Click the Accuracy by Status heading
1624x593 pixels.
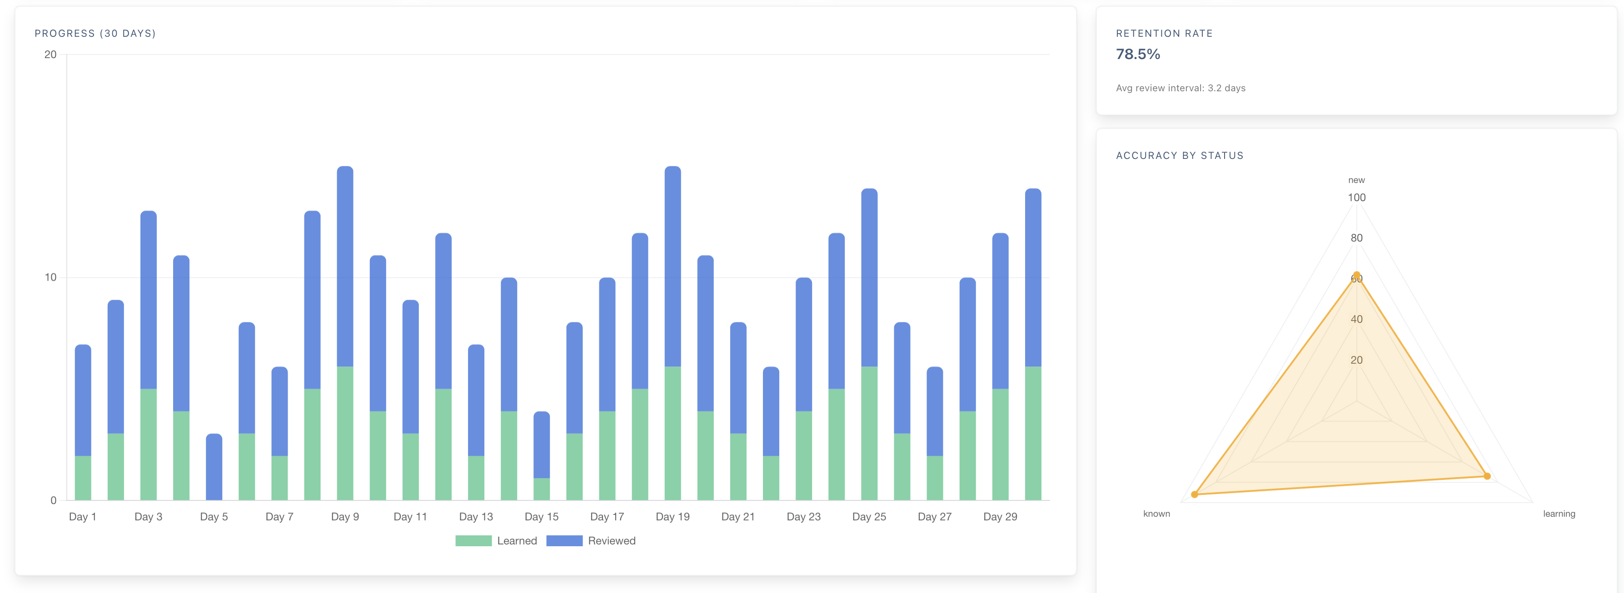(1179, 156)
